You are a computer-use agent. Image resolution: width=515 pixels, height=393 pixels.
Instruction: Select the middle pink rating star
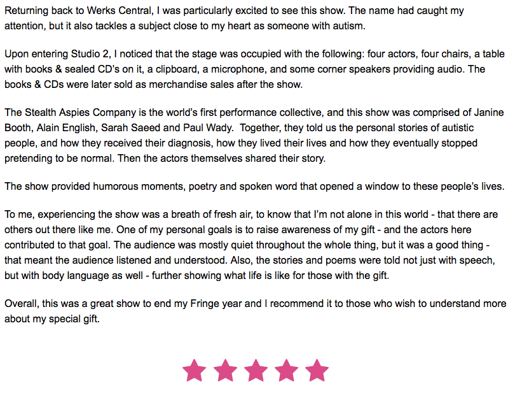[x=256, y=370]
